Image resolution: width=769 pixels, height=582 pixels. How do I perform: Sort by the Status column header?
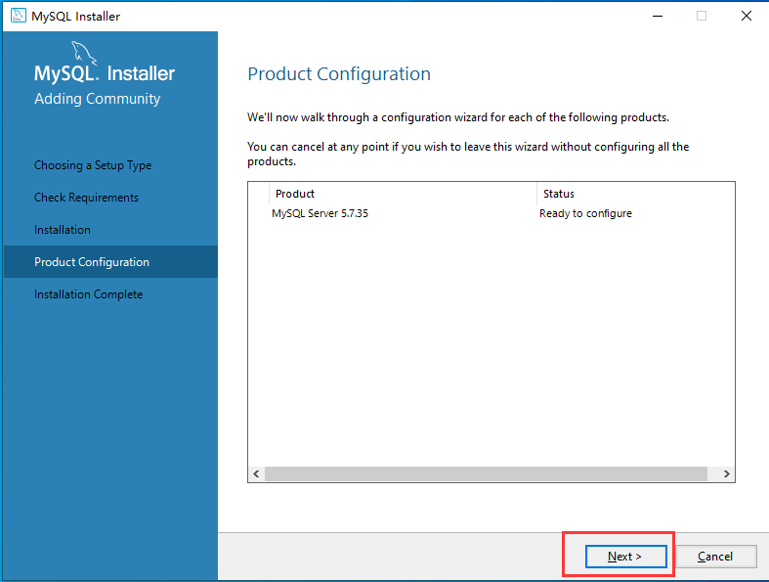point(635,194)
